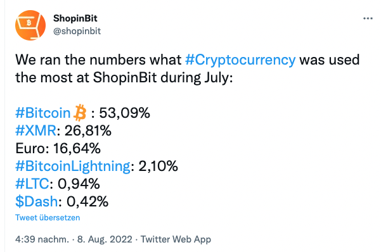
Task: Open the @shopinbit handle link
Action: pyautogui.click(x=77, y=31)
